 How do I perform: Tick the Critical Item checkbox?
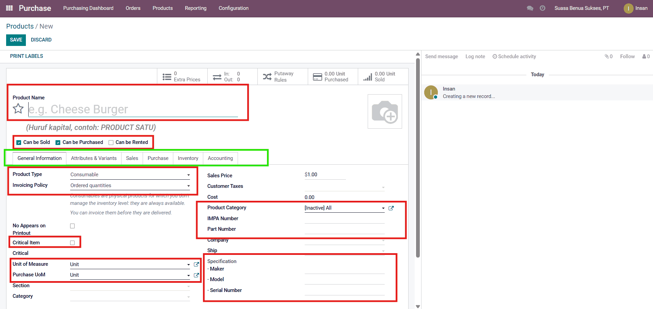pyautogui.click(x=72, y=243)
